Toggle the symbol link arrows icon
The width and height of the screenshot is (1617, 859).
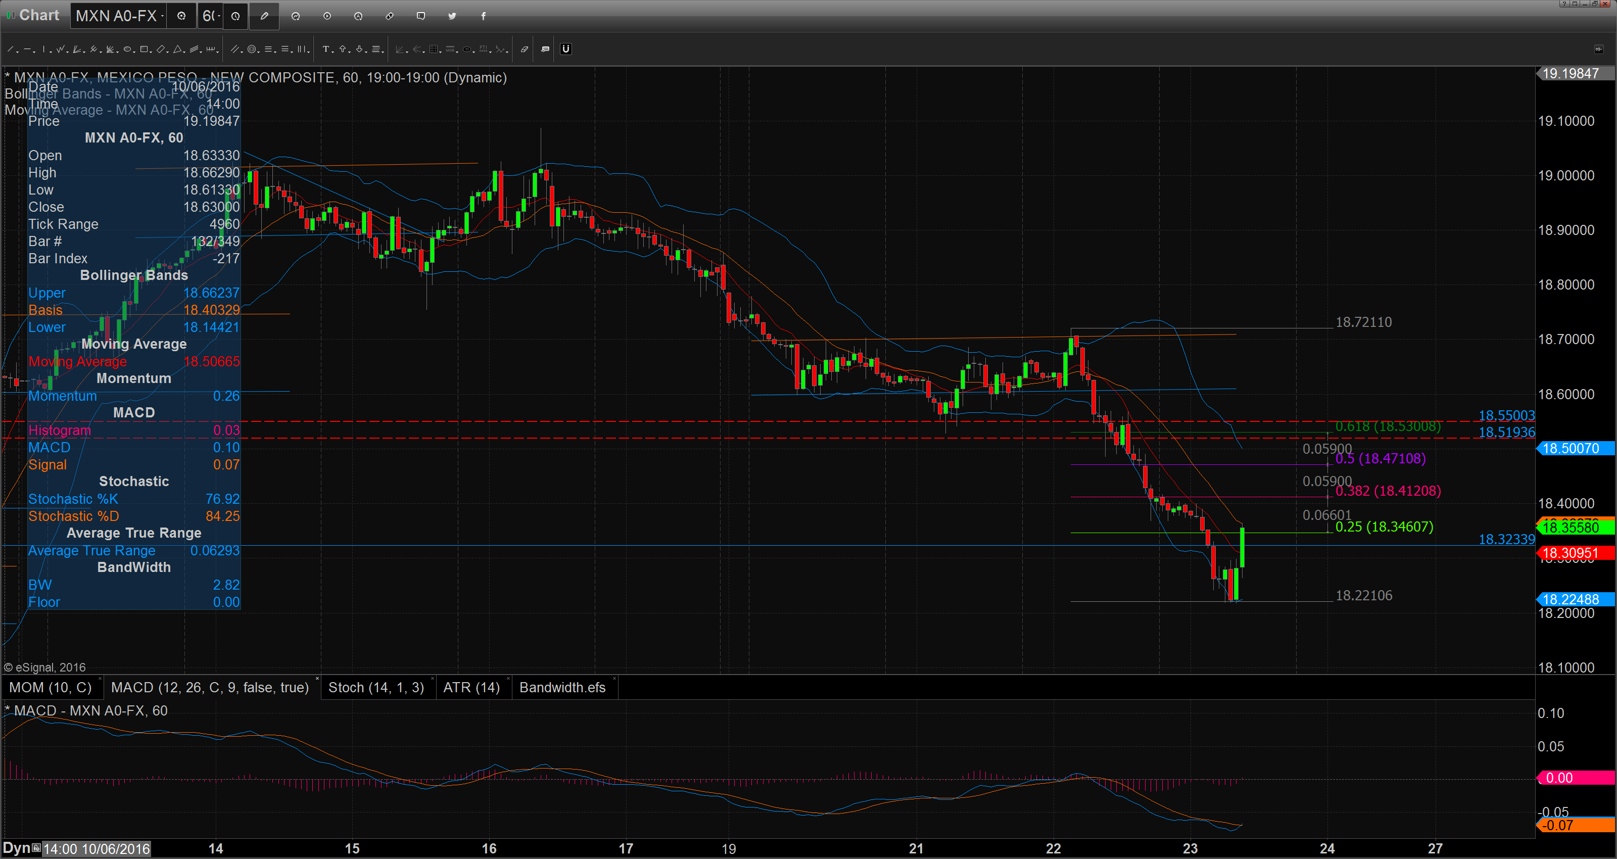390,16
